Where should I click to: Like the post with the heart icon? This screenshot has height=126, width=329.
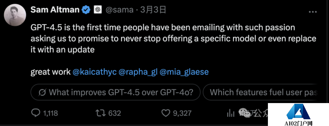pos(166,113)
